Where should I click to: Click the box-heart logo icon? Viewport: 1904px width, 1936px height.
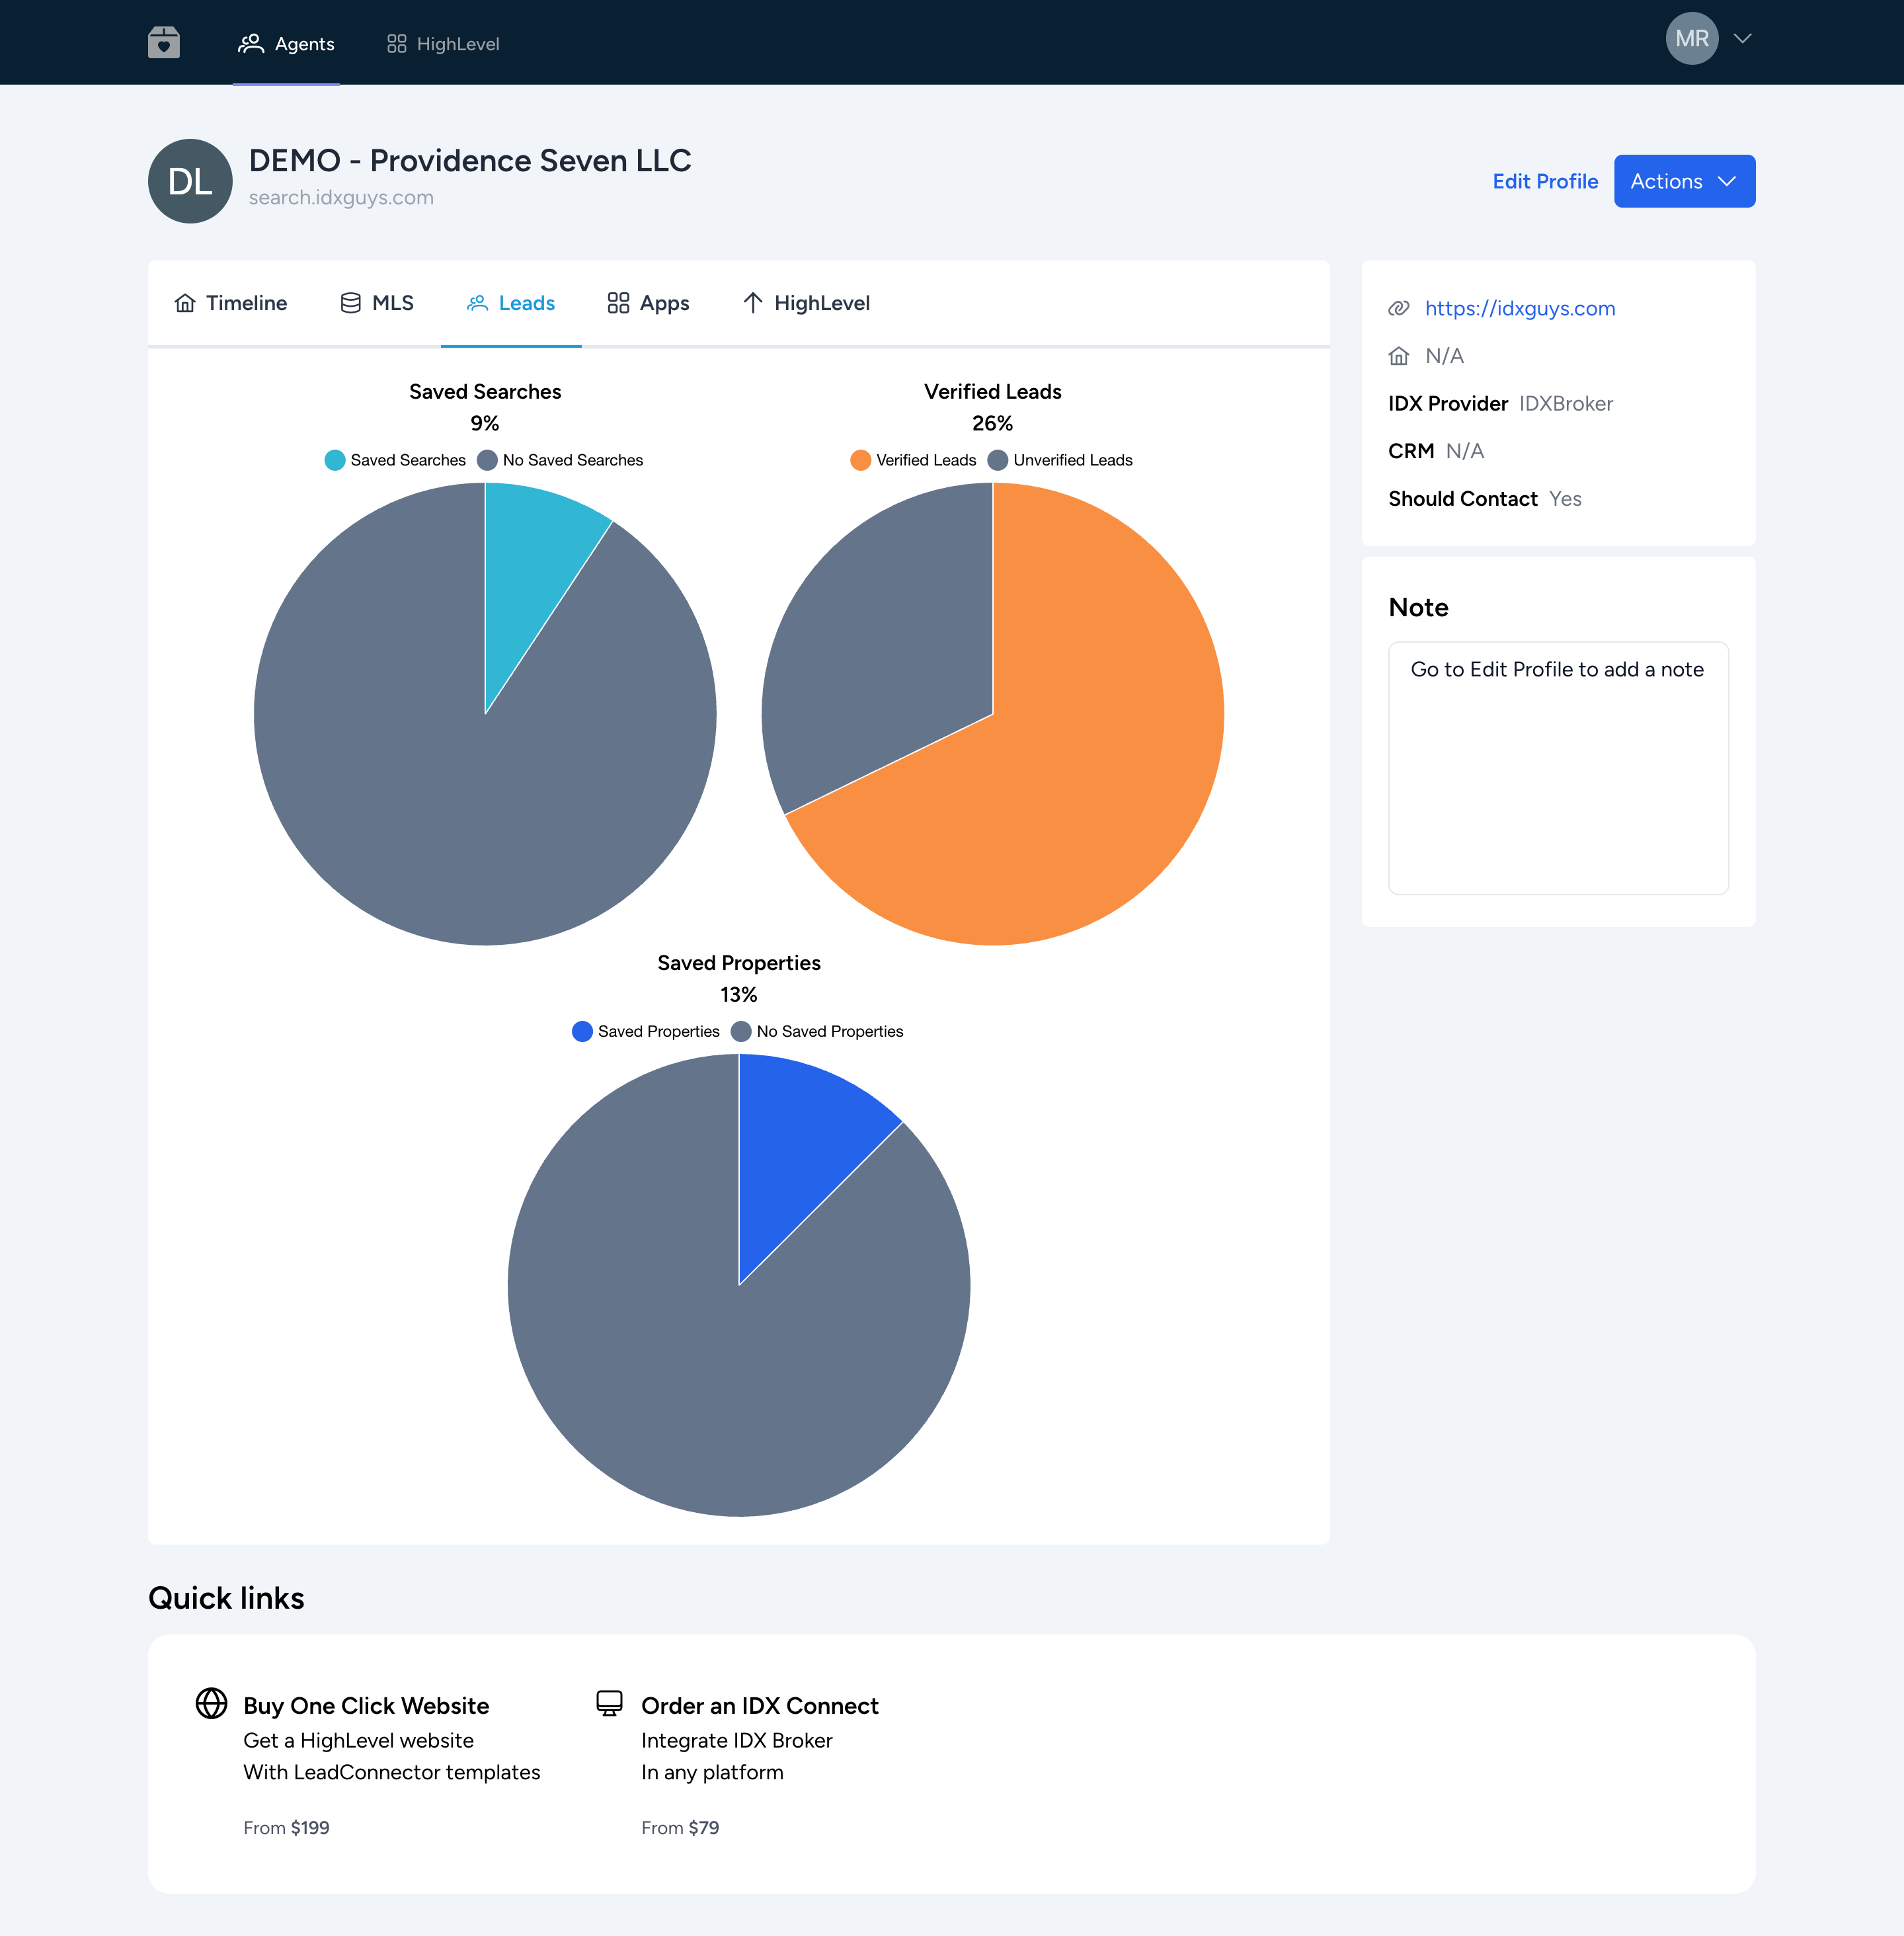tap(164, 43)
